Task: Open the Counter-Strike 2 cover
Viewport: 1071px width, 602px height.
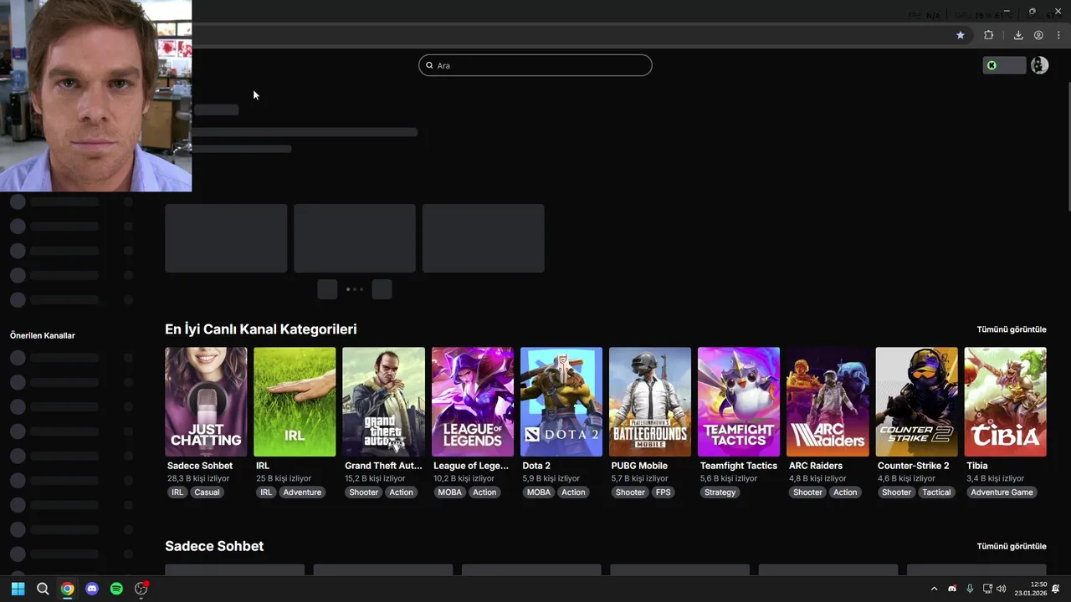Action: [x=916, y=402]
